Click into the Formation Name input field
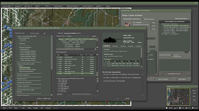 [x=78, y=36]
